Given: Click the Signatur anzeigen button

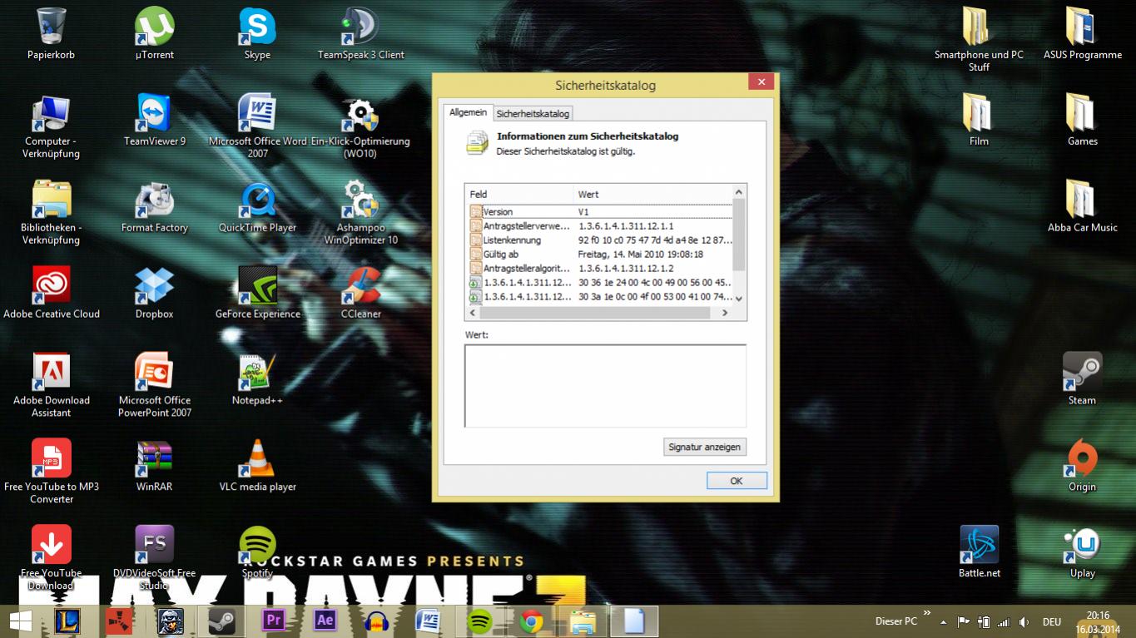Looking at the screenshot, I should coord(704,447).
